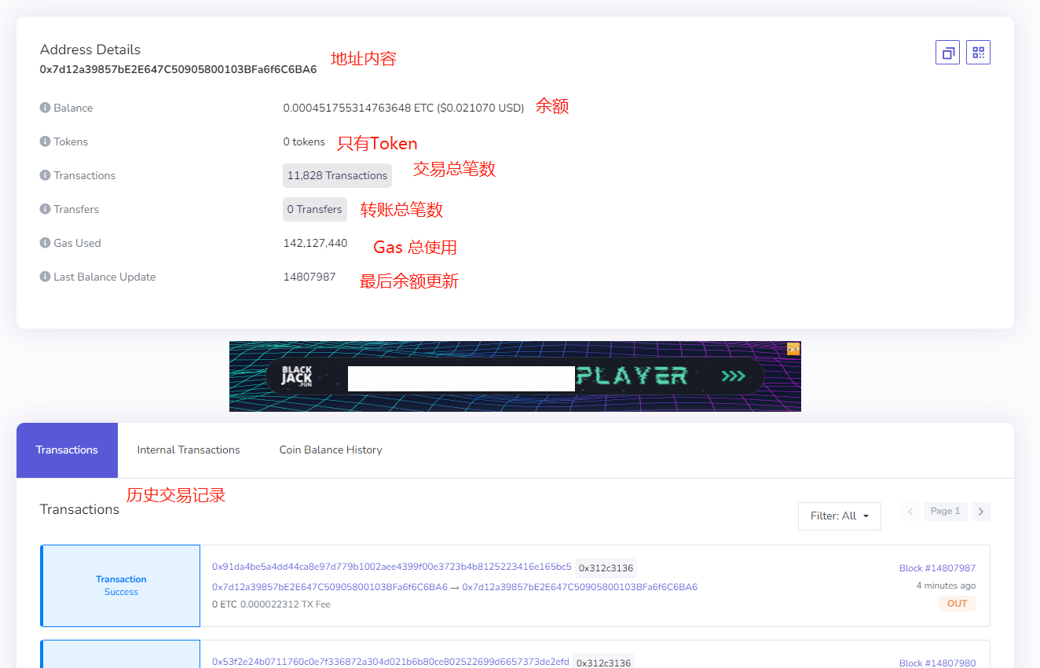
Task: Click info icon beside Transfers
Action: [45, 209]
